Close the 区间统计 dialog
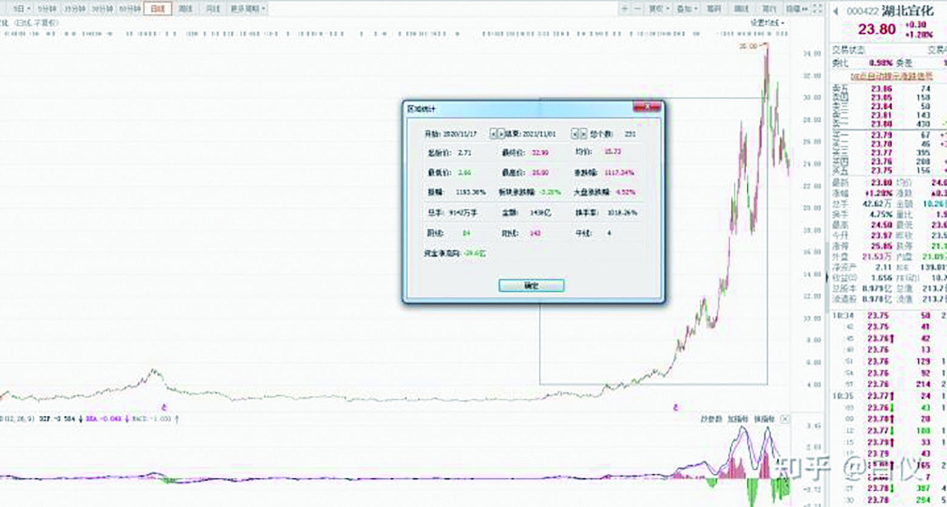The width and height of the screenshot is (947, 507). click(x=647, y=107)
